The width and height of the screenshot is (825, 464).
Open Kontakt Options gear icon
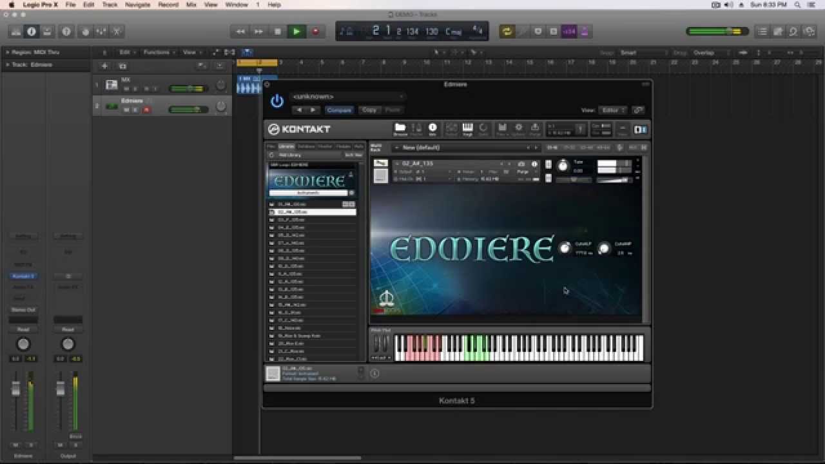519,129
